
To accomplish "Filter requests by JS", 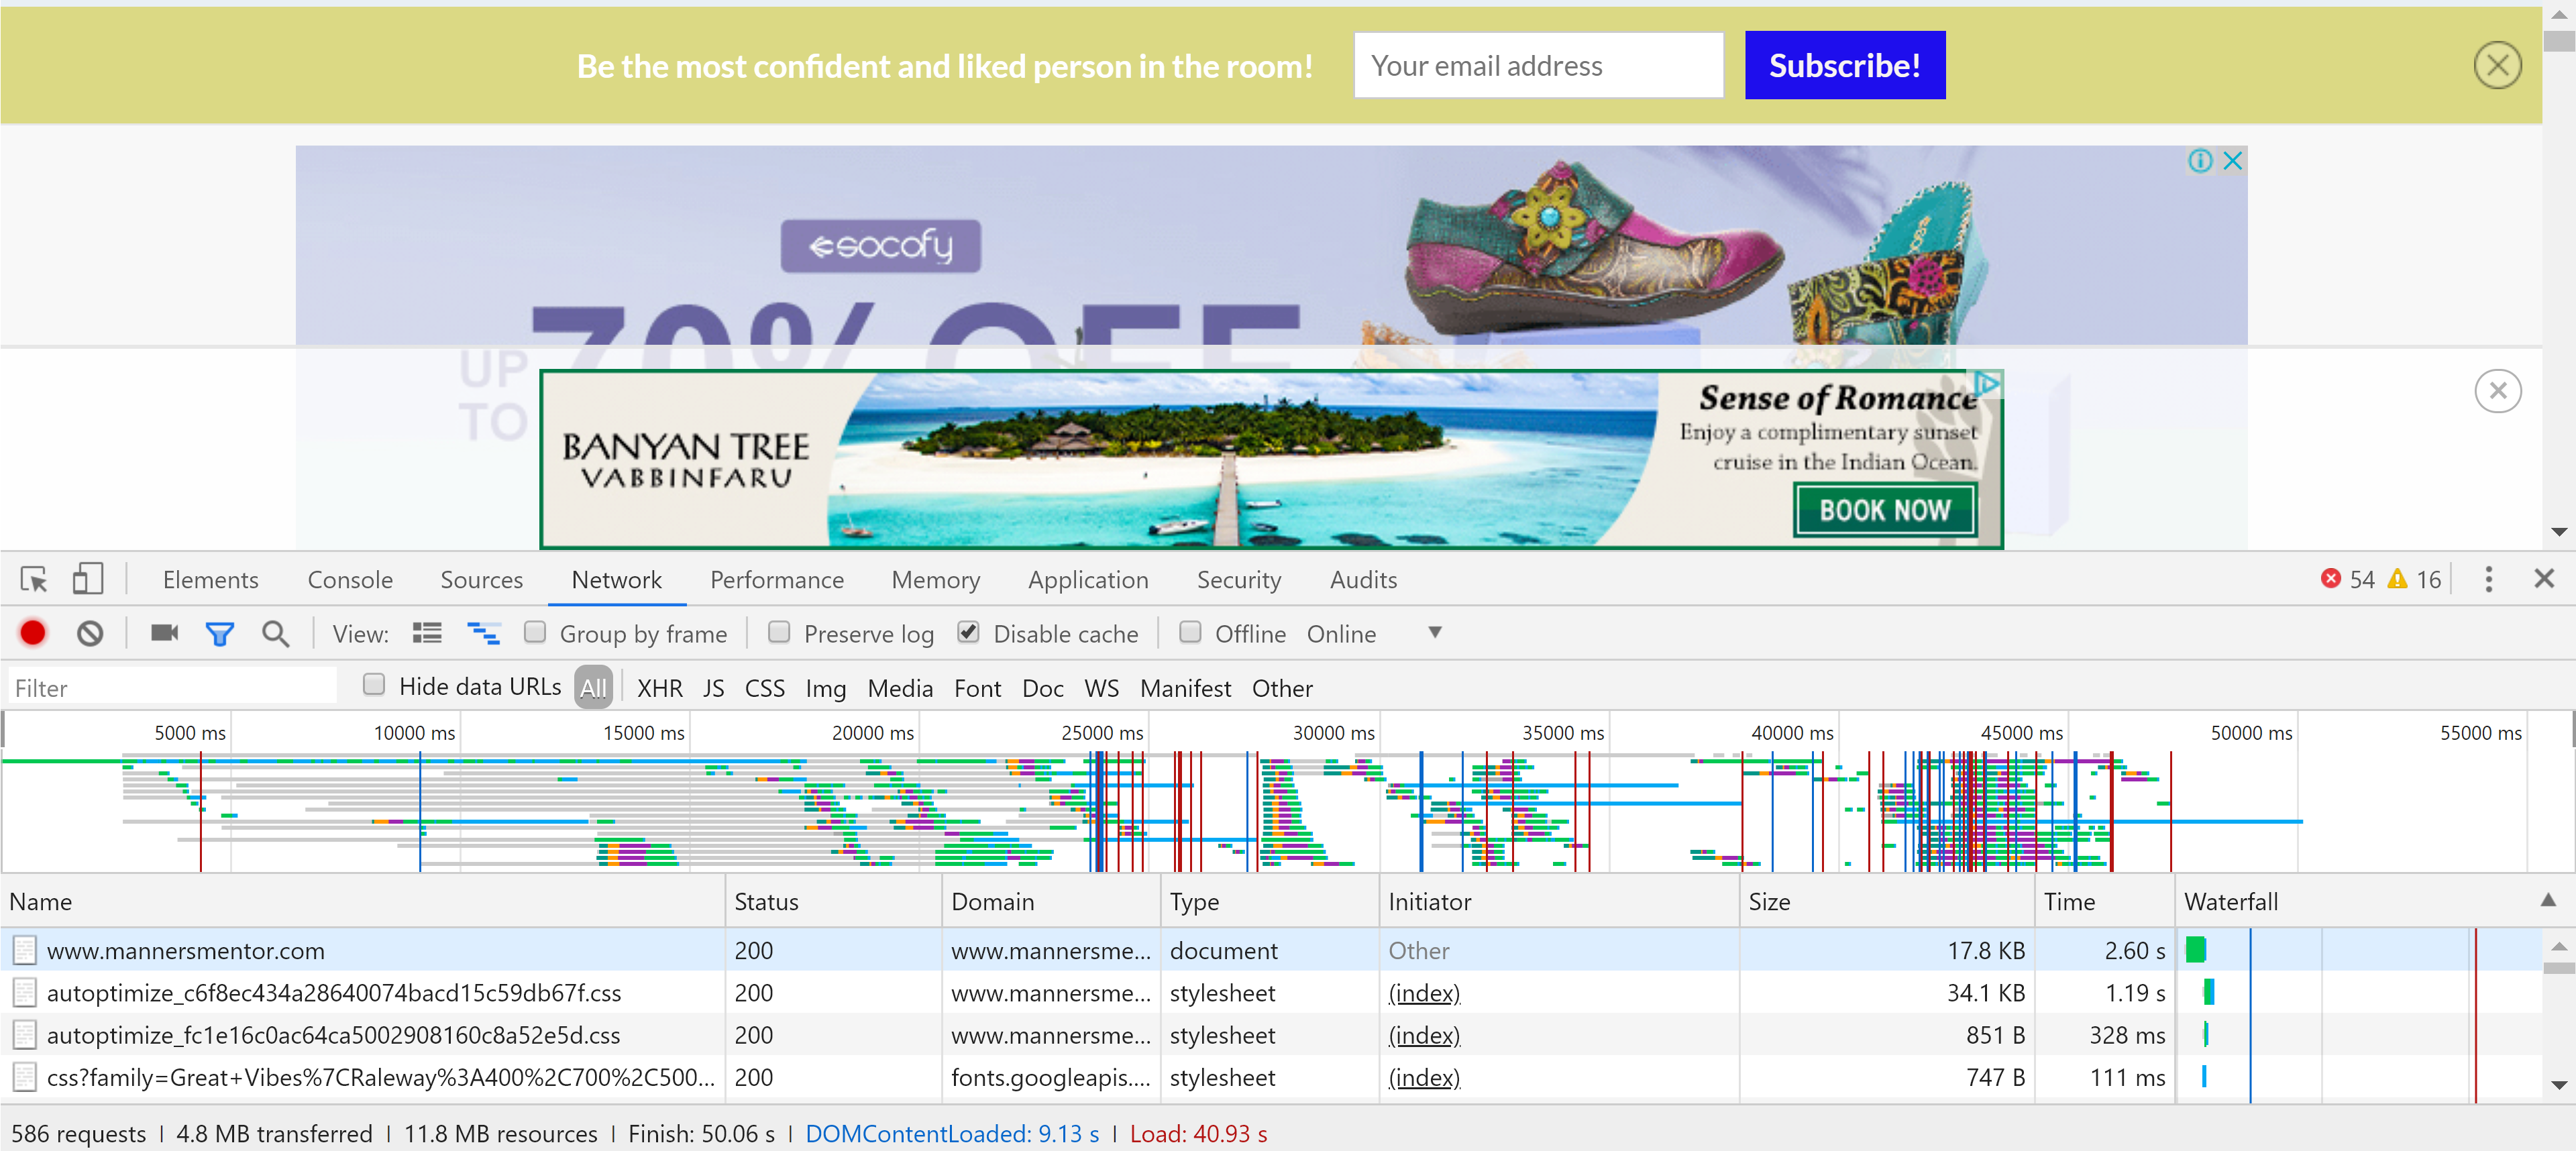I will coord(713,688).
